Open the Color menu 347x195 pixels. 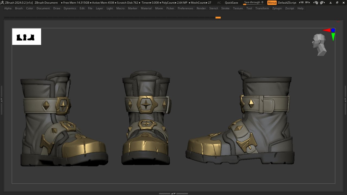click(30, 8)
